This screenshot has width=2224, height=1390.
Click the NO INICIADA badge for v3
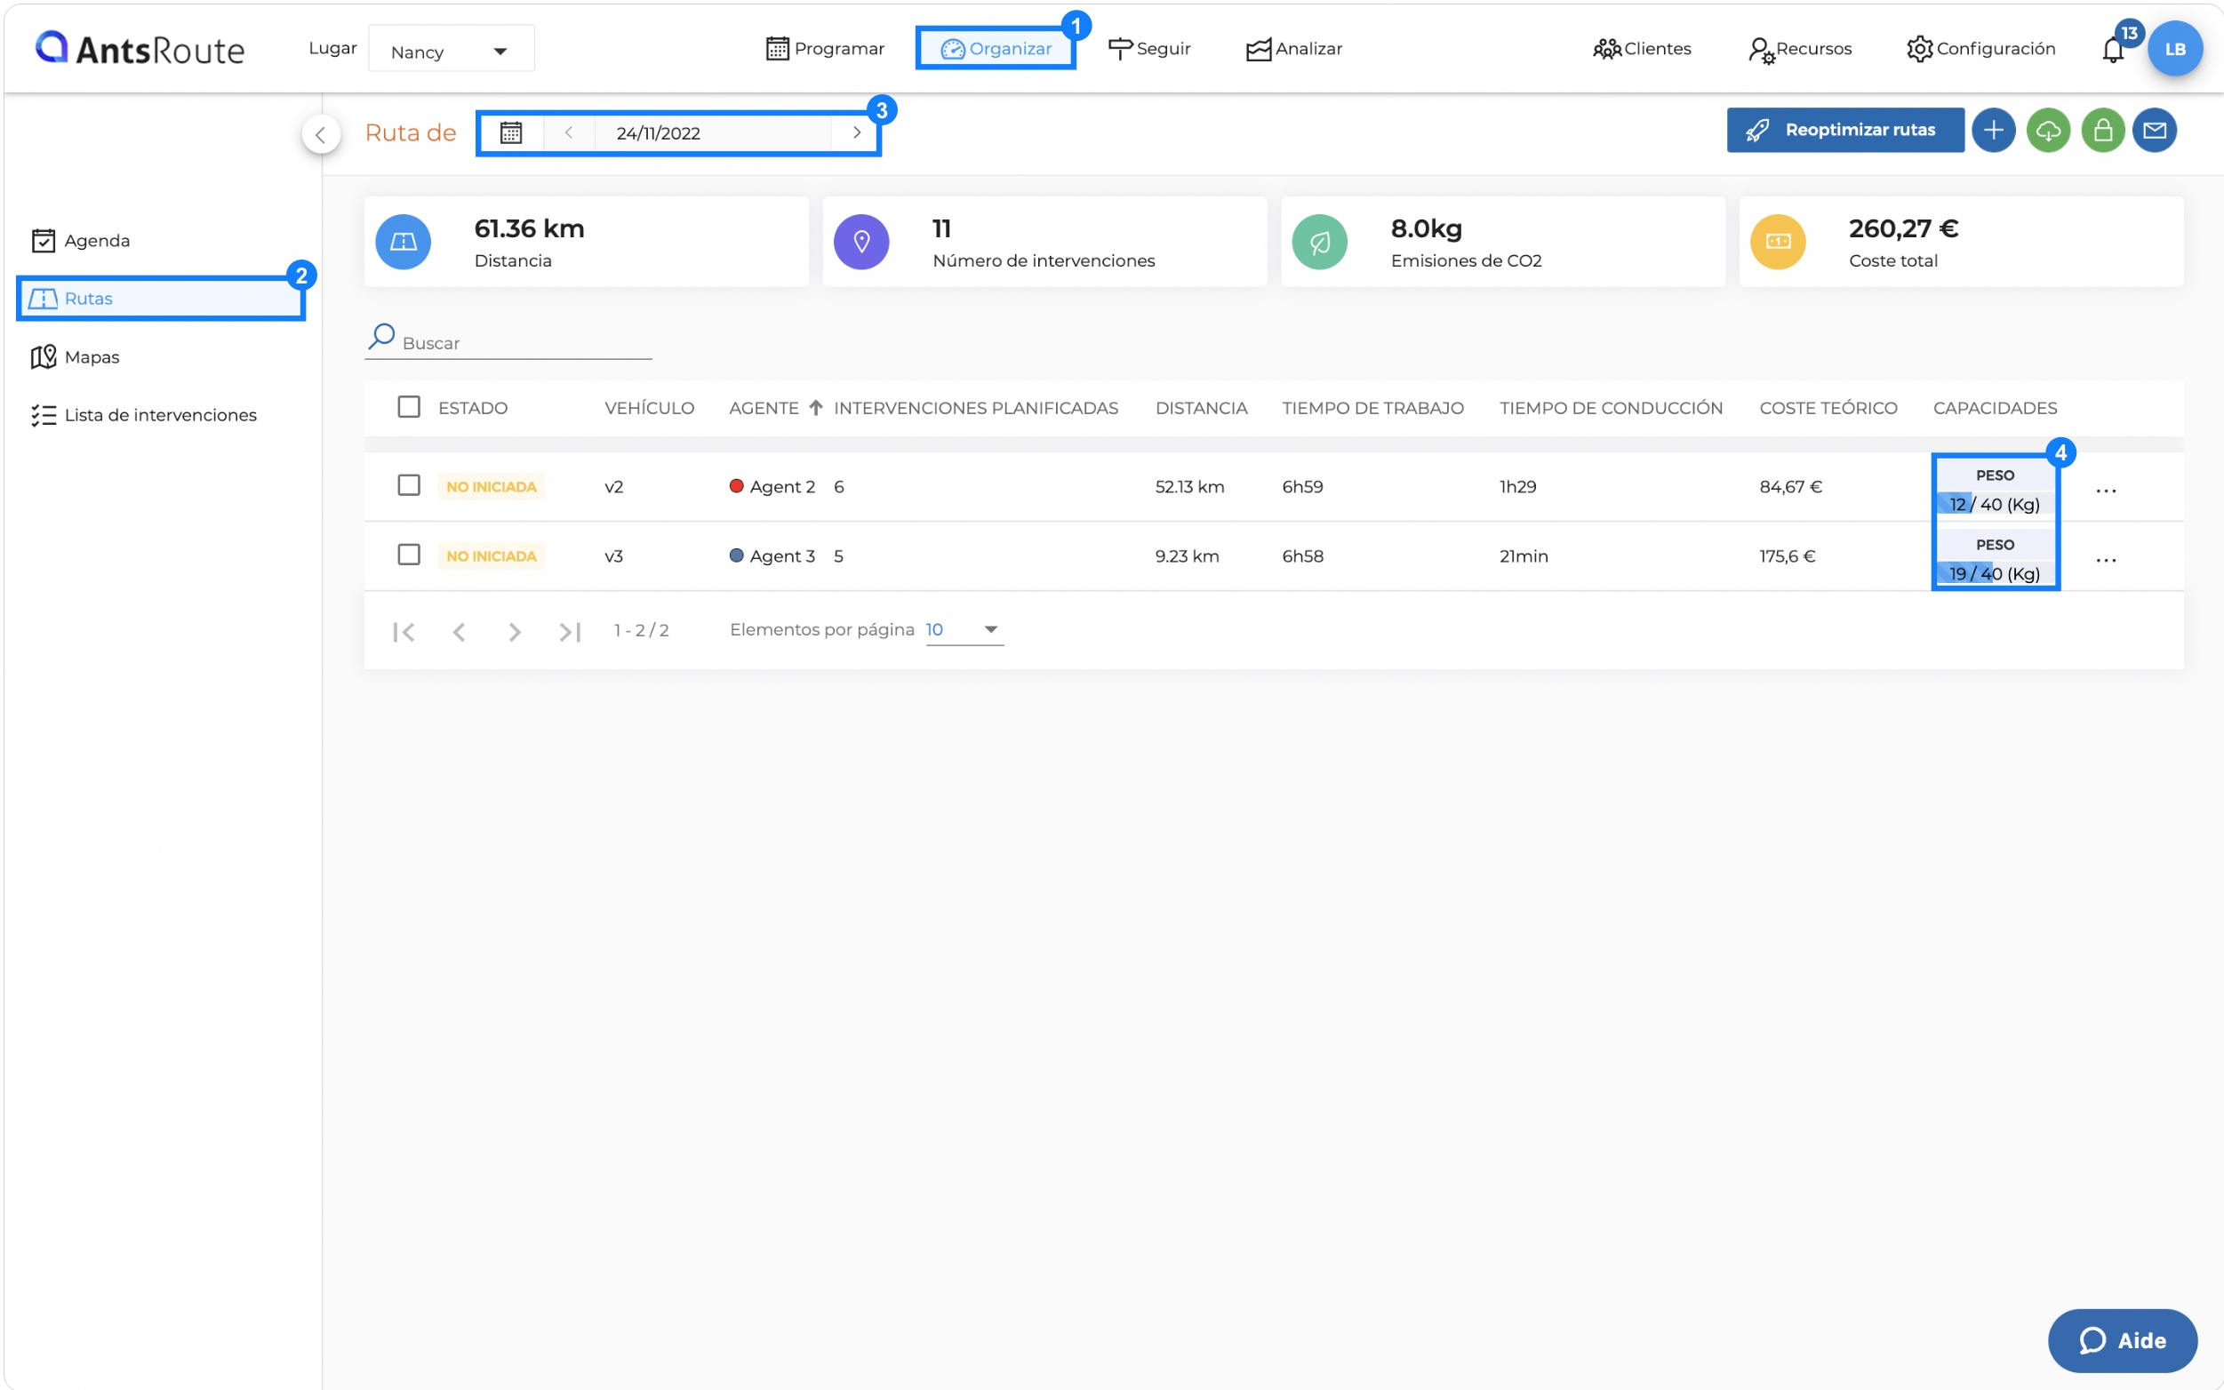tap(491, 556)
